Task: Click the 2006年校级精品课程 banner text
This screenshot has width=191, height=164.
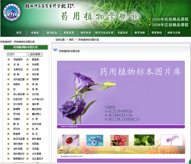Action: coord(170,19)
